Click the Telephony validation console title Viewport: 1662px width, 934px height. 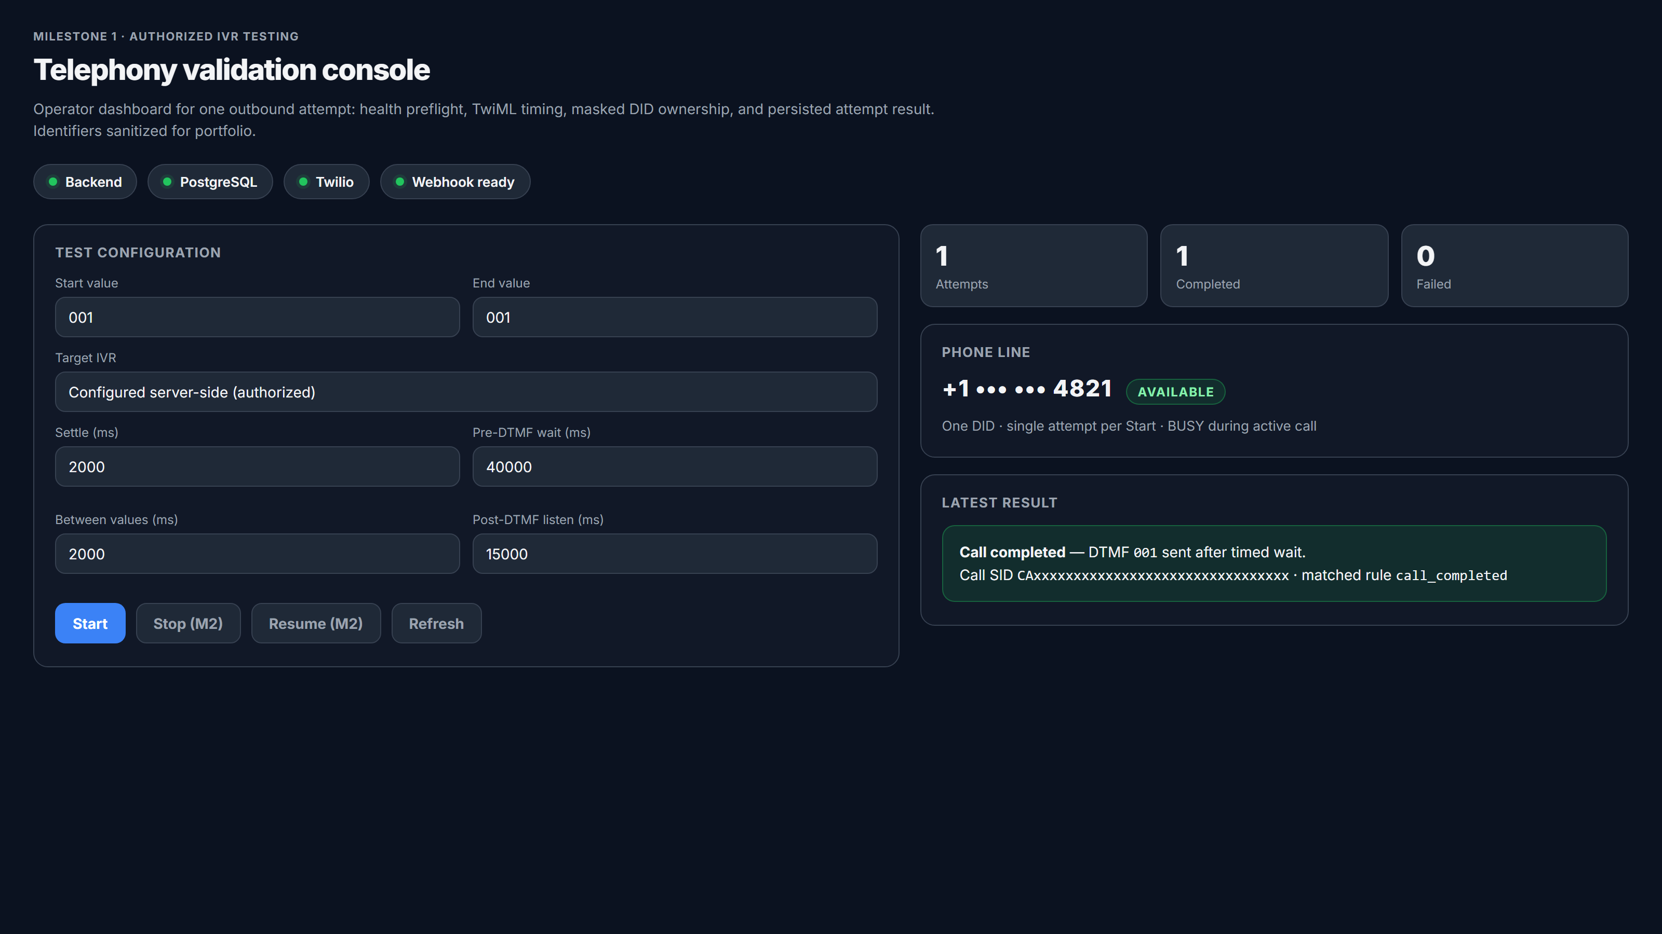pyautogui.click(x=232, y=70)
